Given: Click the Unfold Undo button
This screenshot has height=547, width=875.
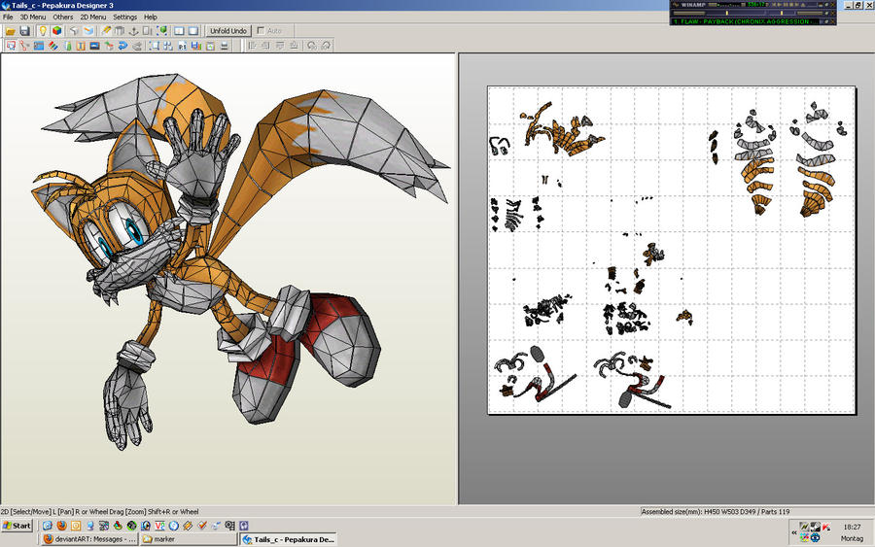Looking at the screenshot, I should tap(228, 31).
